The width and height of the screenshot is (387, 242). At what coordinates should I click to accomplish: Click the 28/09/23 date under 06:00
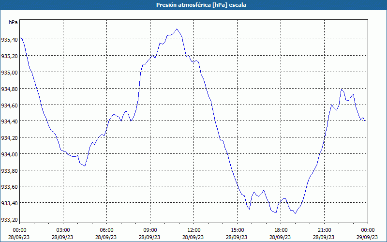coord(106,237)
